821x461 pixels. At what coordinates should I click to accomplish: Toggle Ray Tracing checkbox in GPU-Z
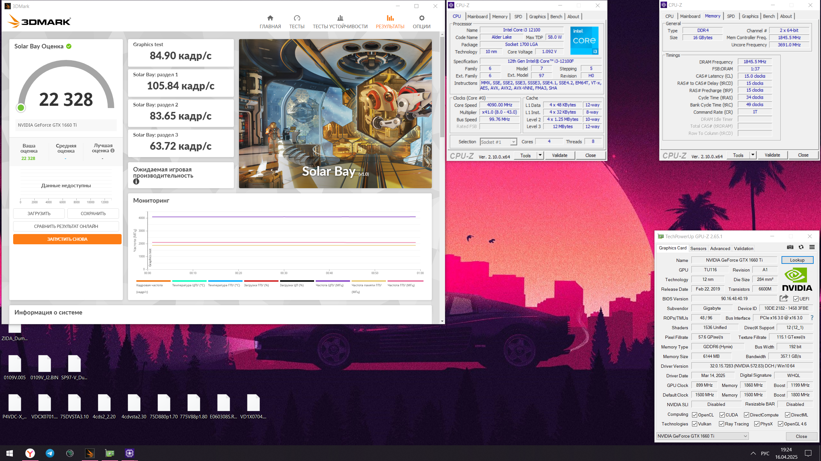[x=722, y=424]
